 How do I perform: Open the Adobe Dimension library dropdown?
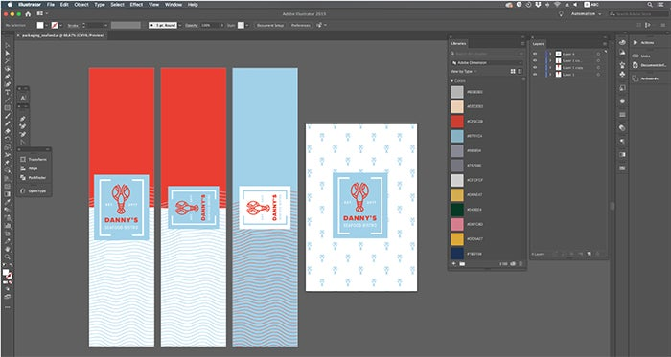[x=487, y=63]
